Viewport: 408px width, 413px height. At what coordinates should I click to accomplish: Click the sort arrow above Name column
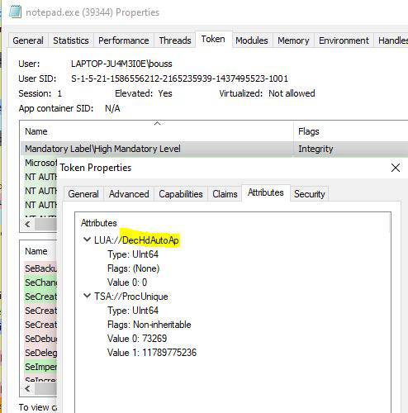point(157,123)
